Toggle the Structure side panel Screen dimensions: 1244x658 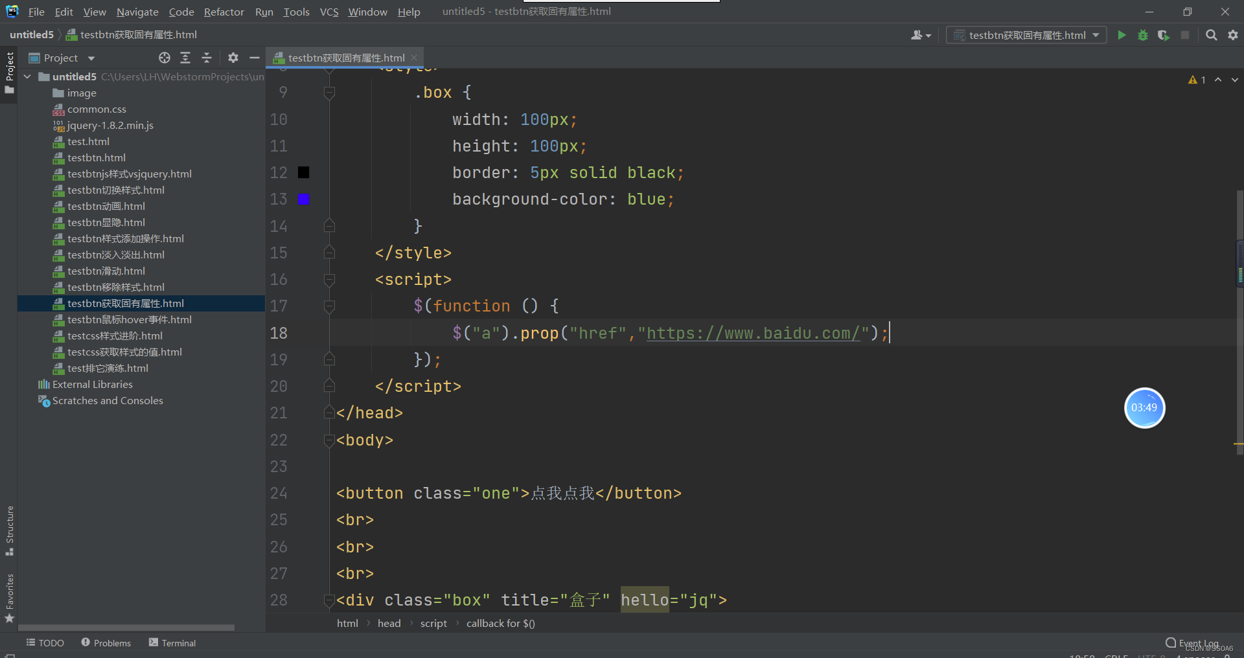pyautogui.click(x=9, y=530)
